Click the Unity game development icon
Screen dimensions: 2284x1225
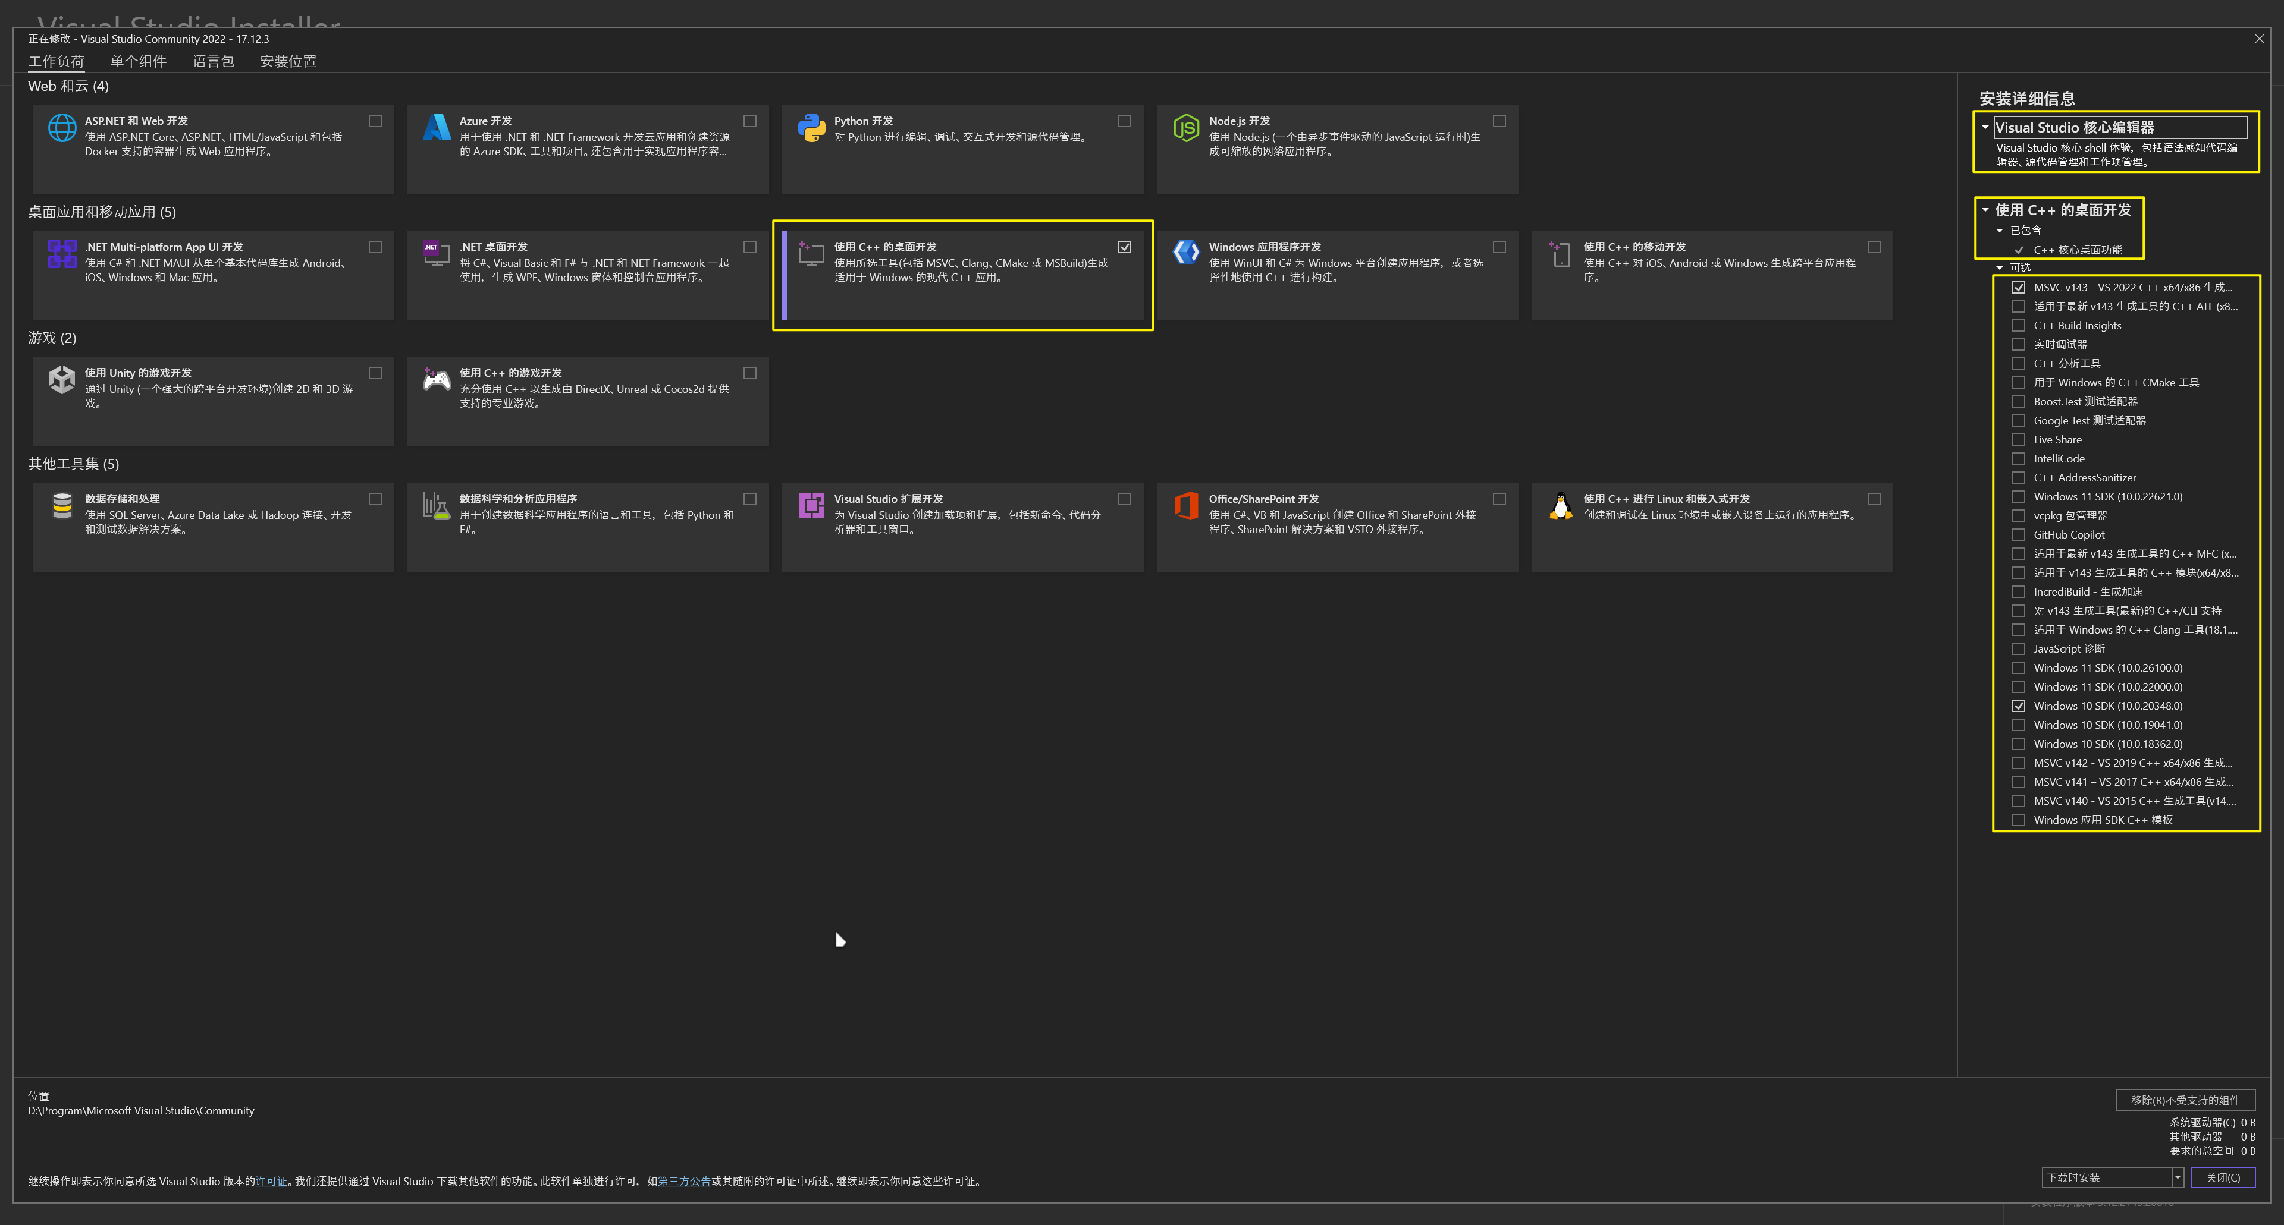pos(61,380)
